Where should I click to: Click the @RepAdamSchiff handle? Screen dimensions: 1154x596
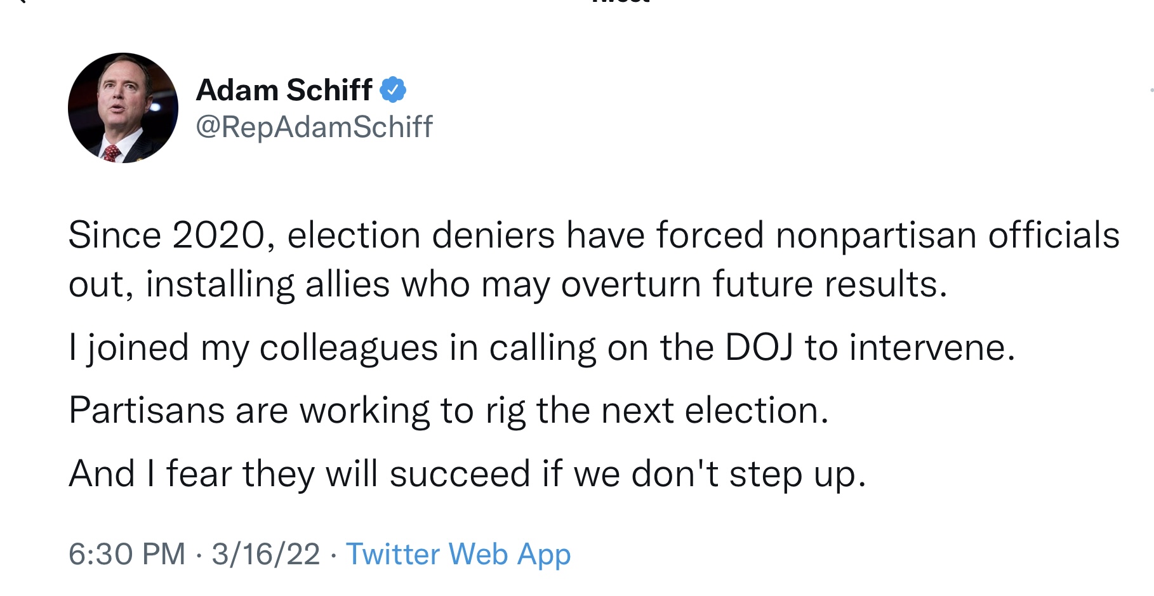click(314, 127)
